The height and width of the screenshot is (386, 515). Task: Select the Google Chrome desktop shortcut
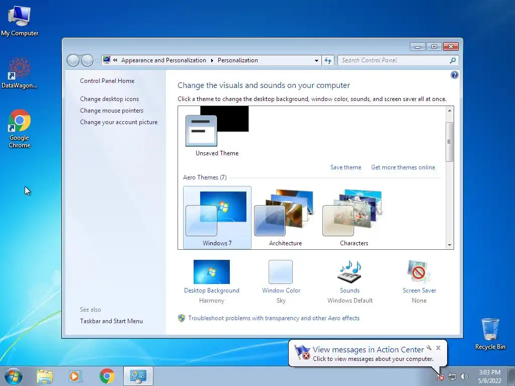[x=20, y=129]
